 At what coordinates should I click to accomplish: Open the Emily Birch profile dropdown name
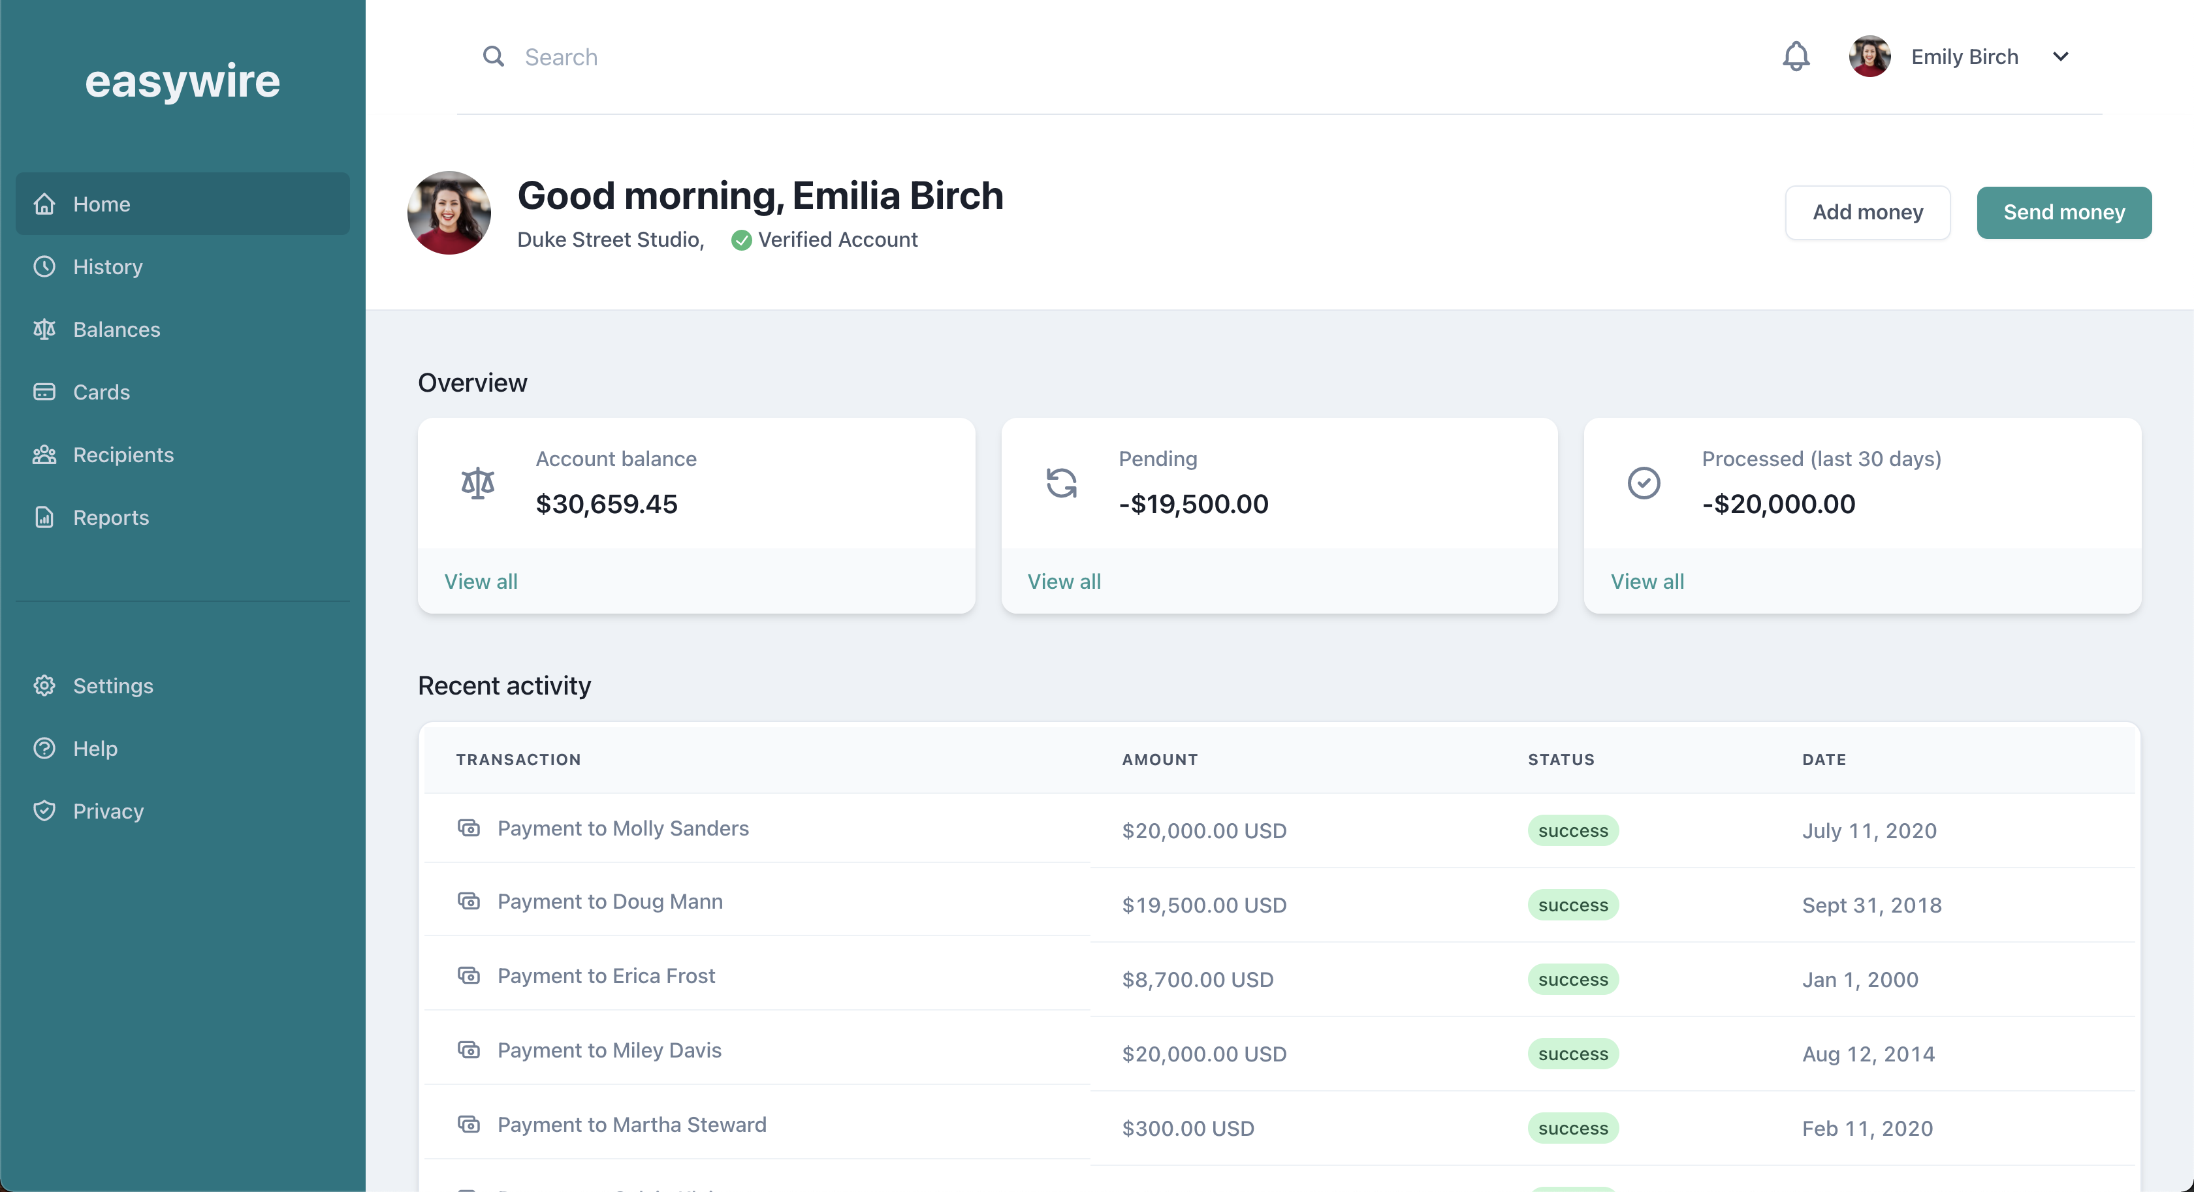(1964, 56)
